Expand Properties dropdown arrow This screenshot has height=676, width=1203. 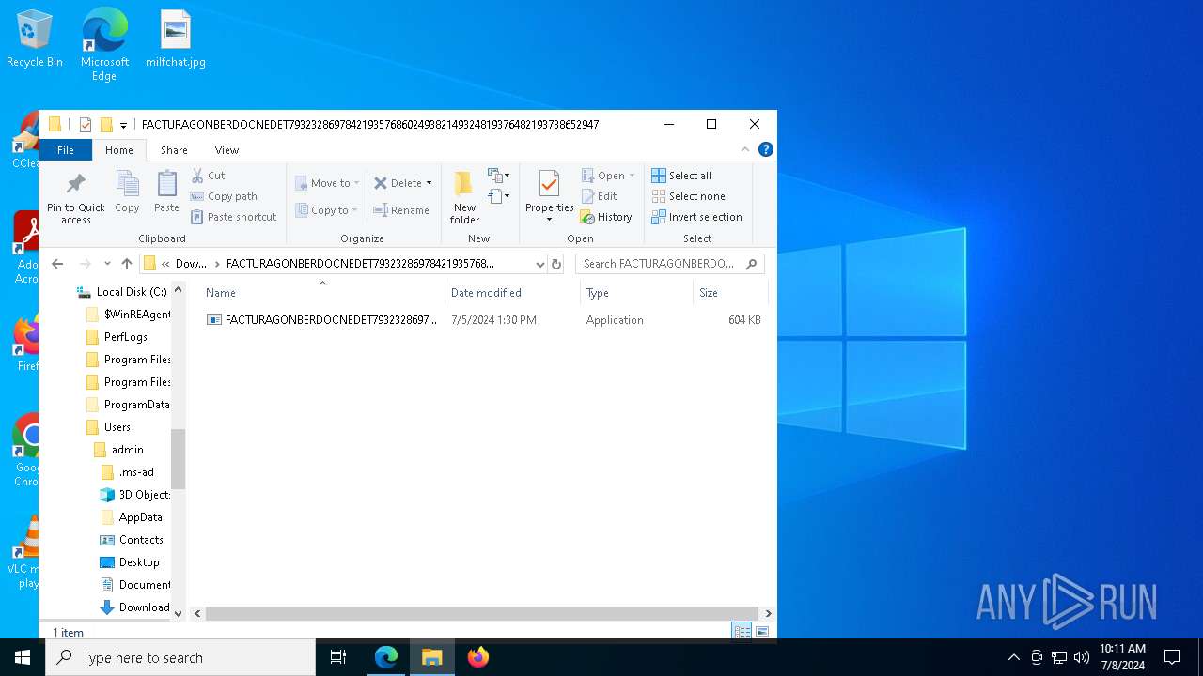coord(549,220)
